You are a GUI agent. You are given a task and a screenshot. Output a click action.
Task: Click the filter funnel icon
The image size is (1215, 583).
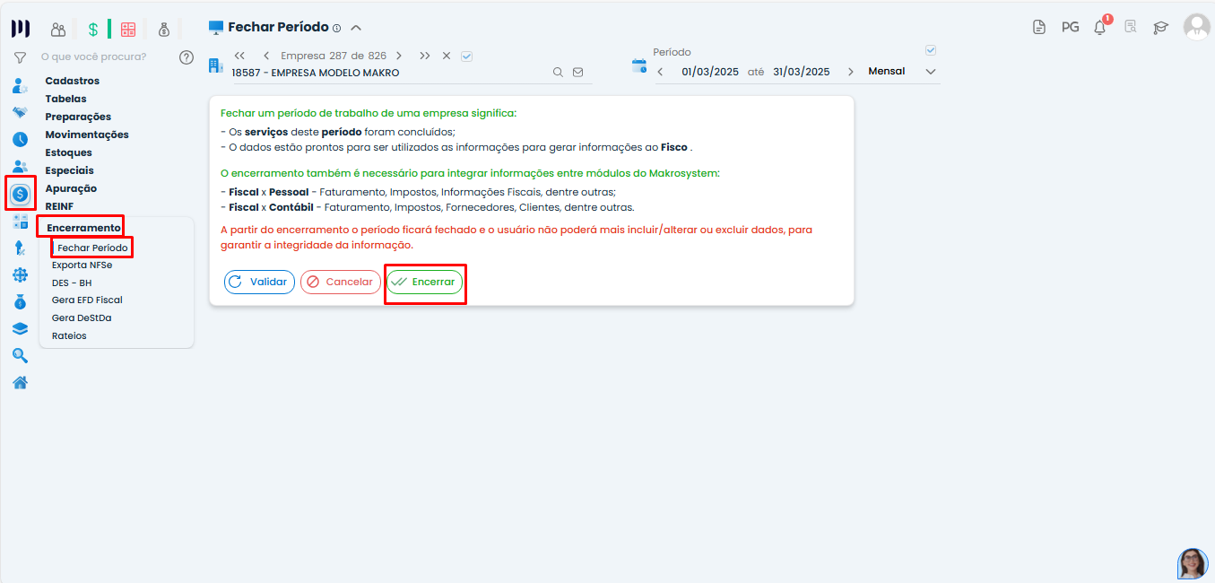[20, 57]
